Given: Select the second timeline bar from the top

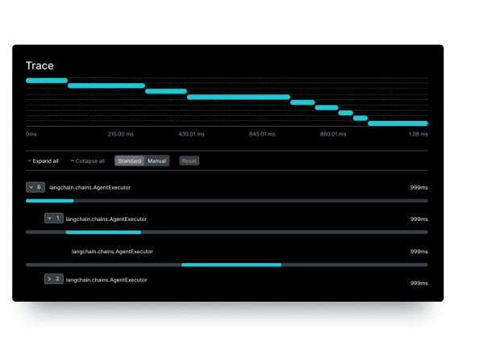Looking at the screenshot, I should coord(106,85).
